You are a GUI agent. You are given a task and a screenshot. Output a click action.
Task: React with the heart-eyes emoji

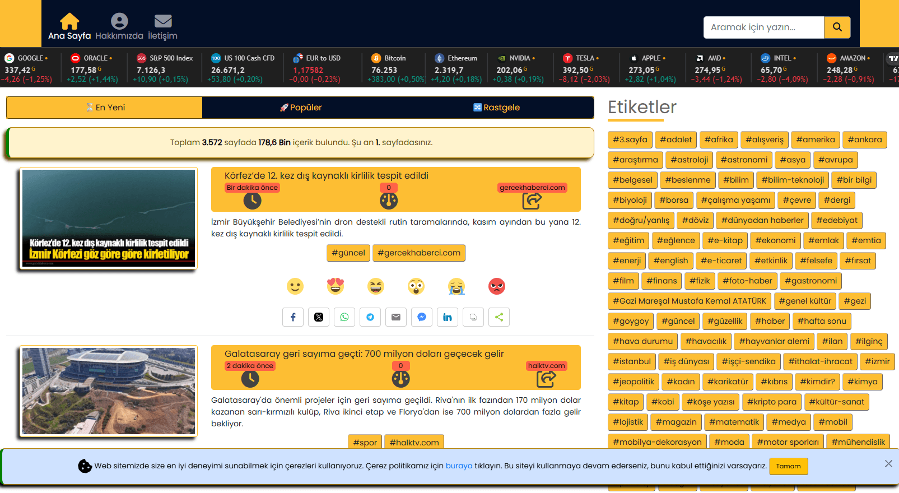pyautogui.click(x=336, y=286)
